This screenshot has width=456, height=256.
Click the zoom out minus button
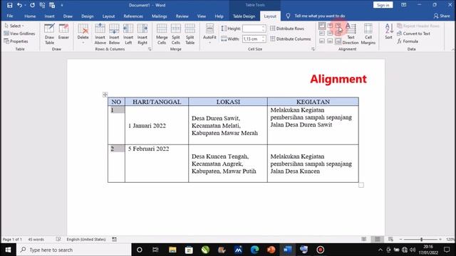[400, 239]
